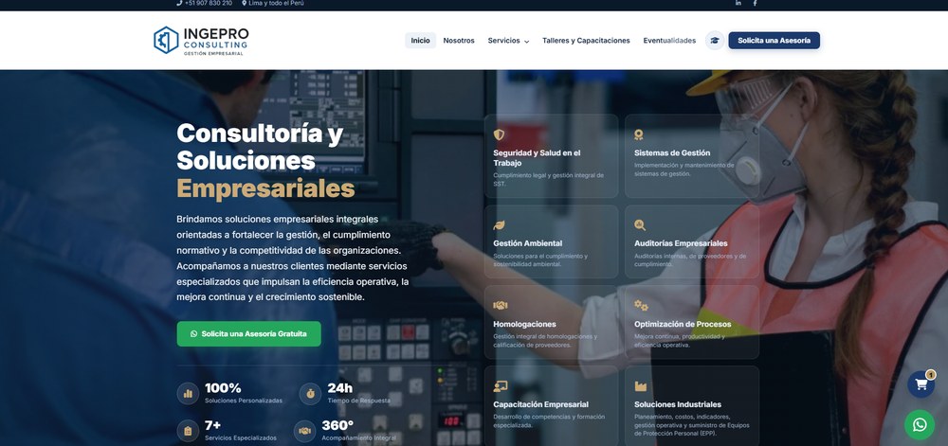
Task: Click the graduation cap icon in navbar
Action: pyautogui.click(x=715, y=41)
